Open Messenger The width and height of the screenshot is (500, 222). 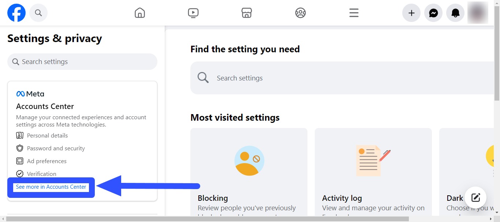pos(433,12)
